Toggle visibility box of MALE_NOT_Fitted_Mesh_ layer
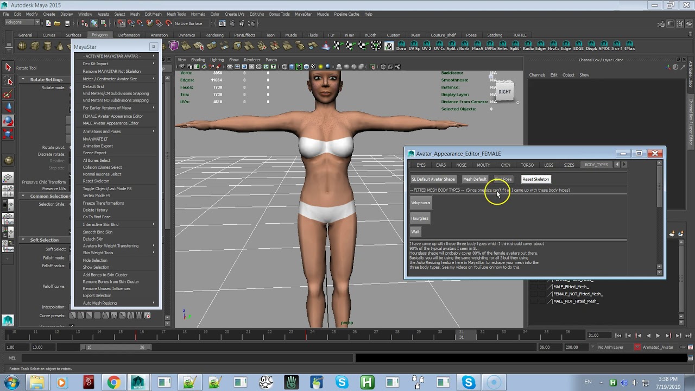Viewport: 695px width, 391px height. pyautogui.click(x=533, y=301)
